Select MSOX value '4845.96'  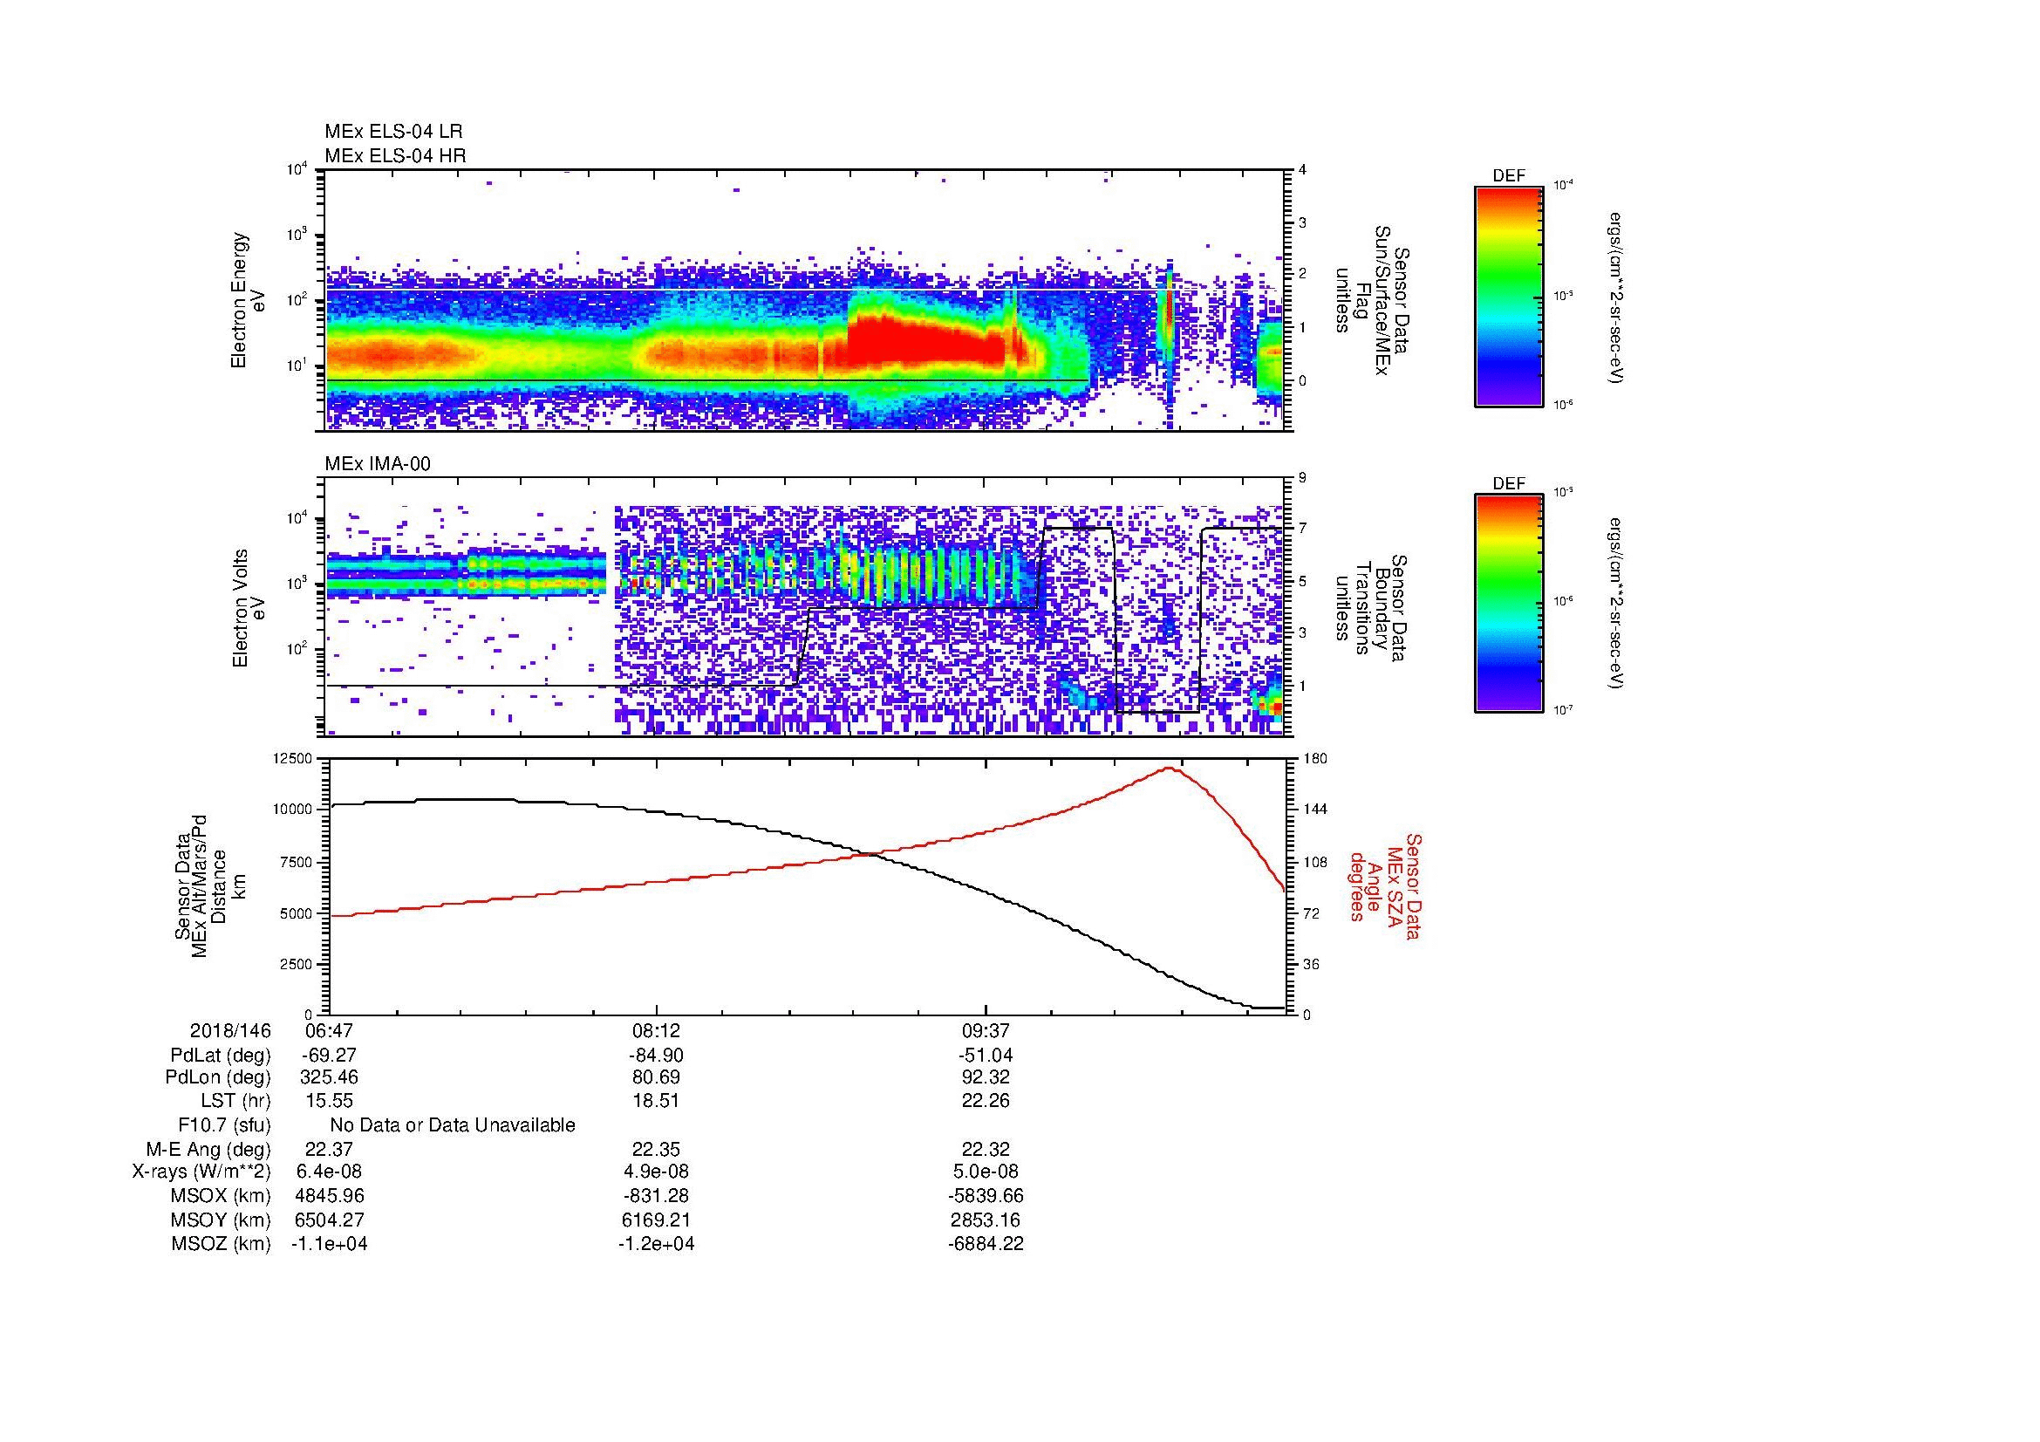click(329, 1196)
